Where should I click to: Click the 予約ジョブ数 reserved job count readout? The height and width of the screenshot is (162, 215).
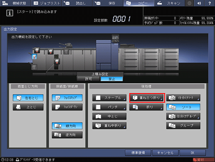click(160, 23)
